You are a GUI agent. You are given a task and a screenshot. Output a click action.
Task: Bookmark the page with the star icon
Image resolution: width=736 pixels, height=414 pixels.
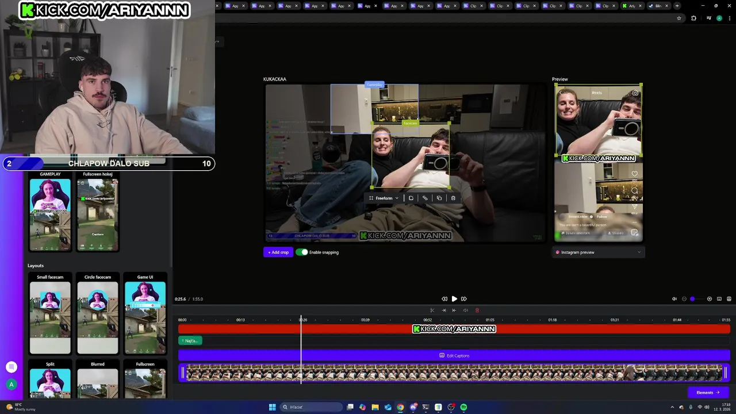click(679, 18)
